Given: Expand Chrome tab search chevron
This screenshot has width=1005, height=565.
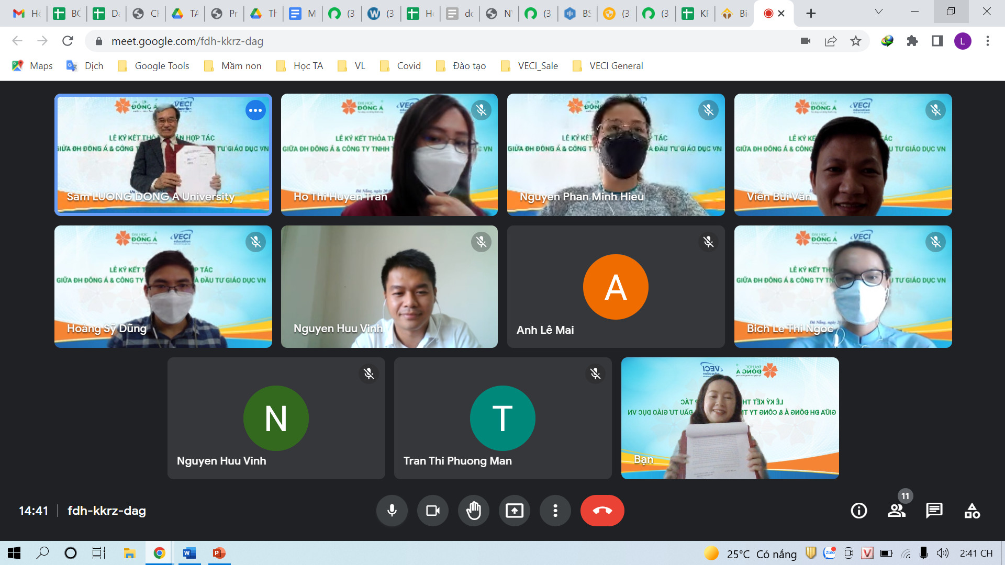Looking at the screenshot, I should coord(879,12).
